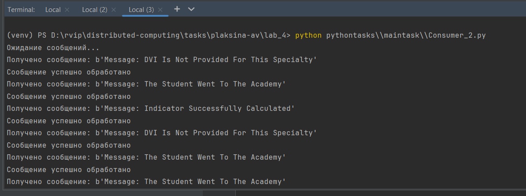Screen dimensions: 526x196
Task: Click first 'DVI Is Not Provided' message line
Action: coord(162,59)
